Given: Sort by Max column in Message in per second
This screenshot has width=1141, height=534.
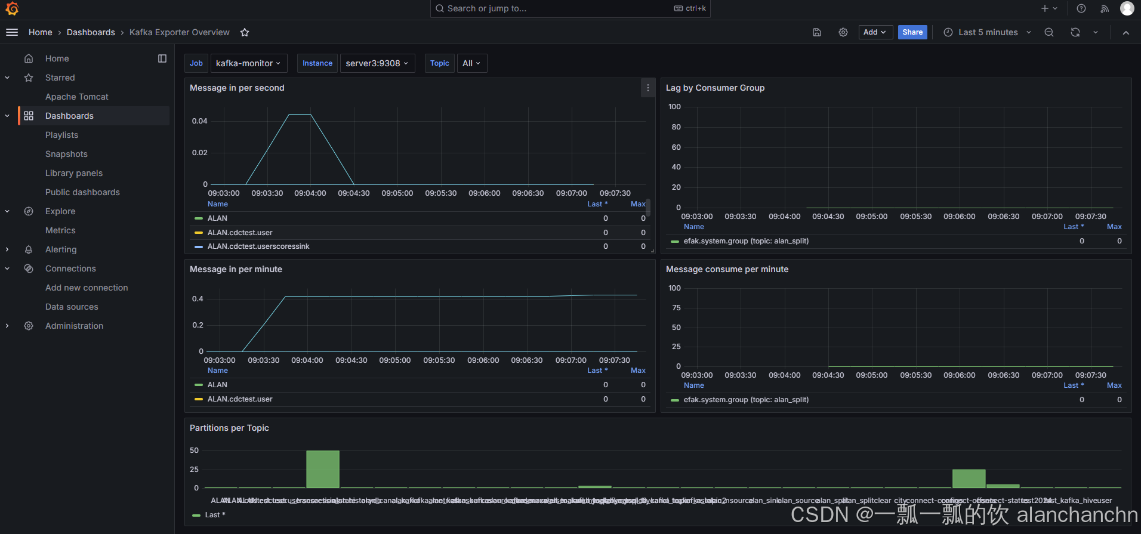Looking at the screenshot, I should (638, 204).
